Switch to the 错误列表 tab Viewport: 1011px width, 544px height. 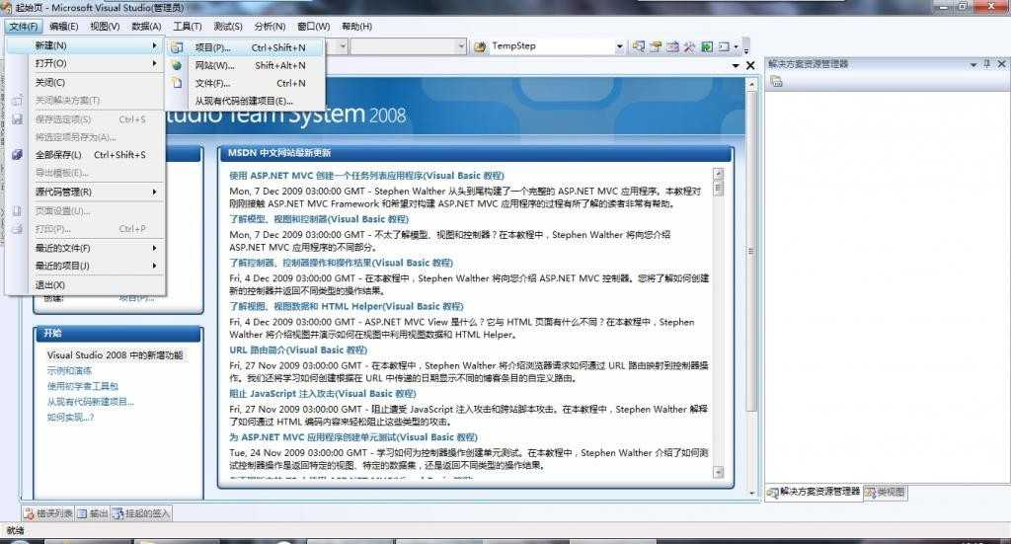click(x=48, y=513)
